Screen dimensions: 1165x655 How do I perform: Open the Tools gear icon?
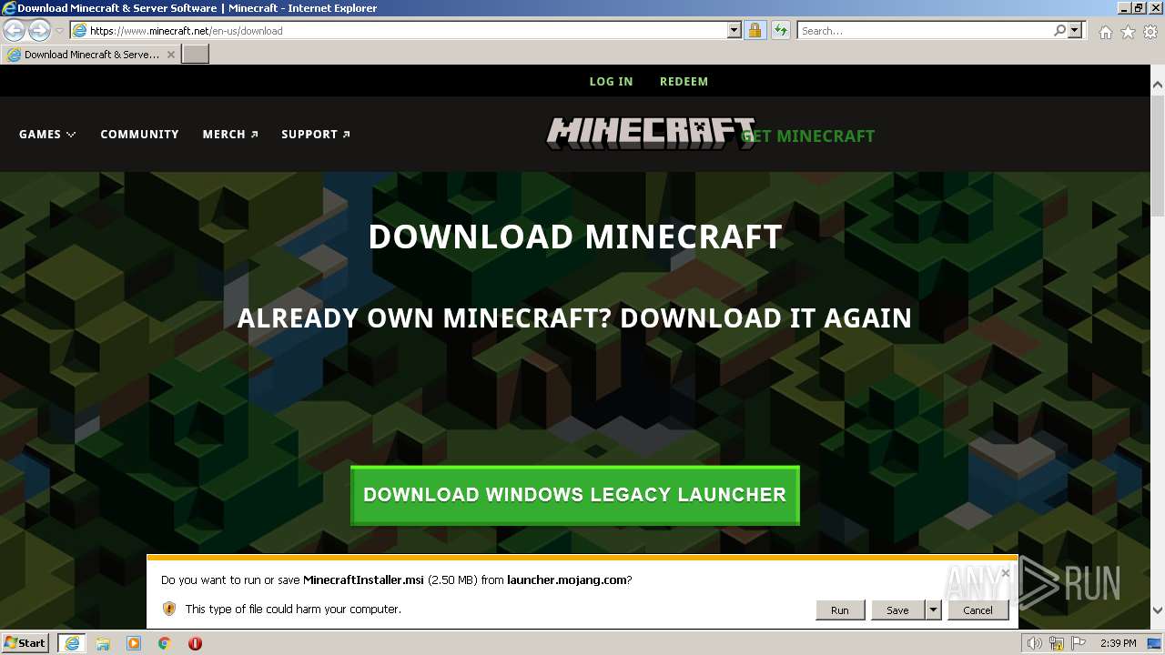pyautogui.click(x=1150, y=32)
